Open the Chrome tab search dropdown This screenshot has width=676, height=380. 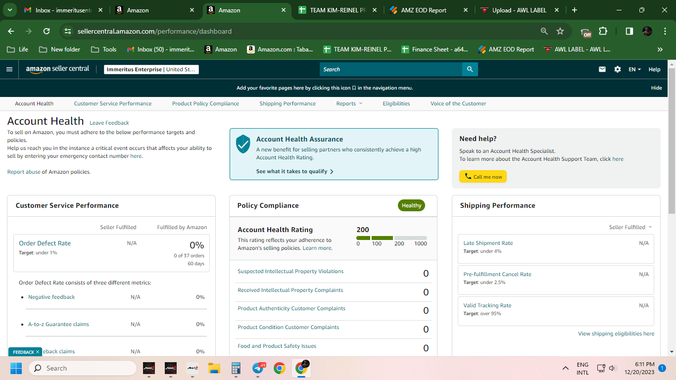click(x=10, y=10)
